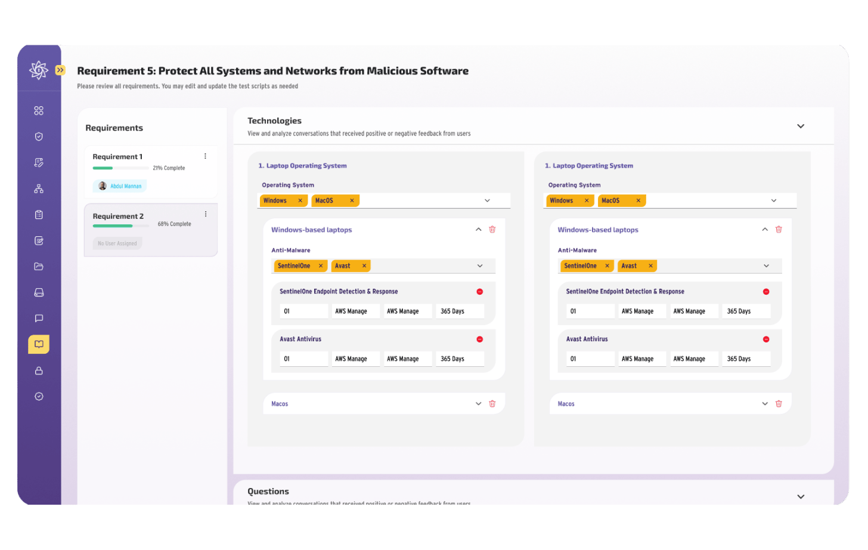Remove Avast Antivirus entry in left panel

tap(480, 339)
